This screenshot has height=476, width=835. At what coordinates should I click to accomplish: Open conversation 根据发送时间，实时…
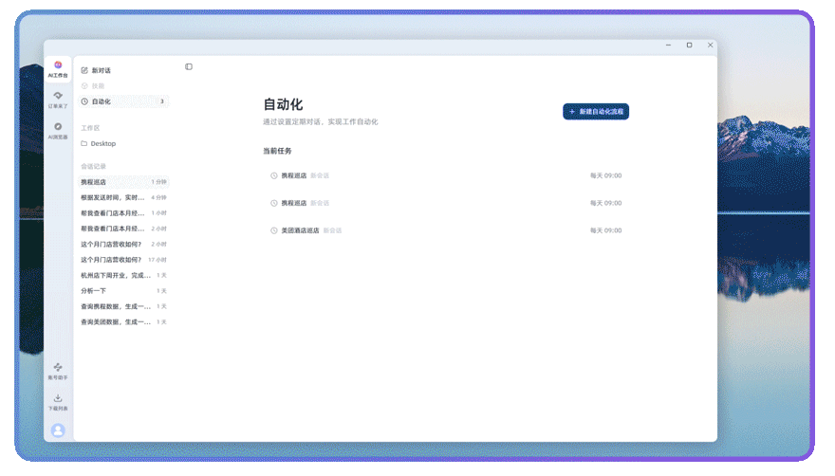[x=123, y=197]
